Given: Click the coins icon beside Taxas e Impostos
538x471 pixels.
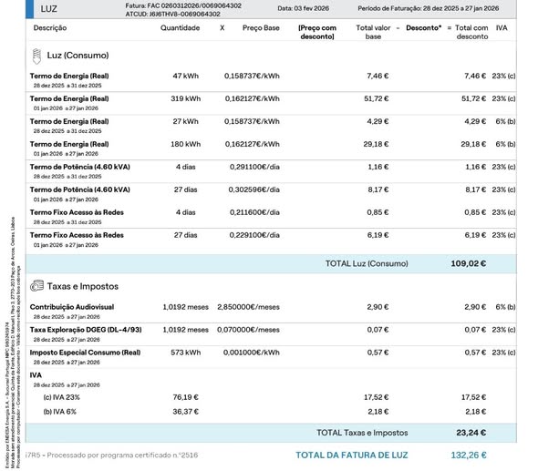Looking at the screenshot, I should [x=36, y=286].
